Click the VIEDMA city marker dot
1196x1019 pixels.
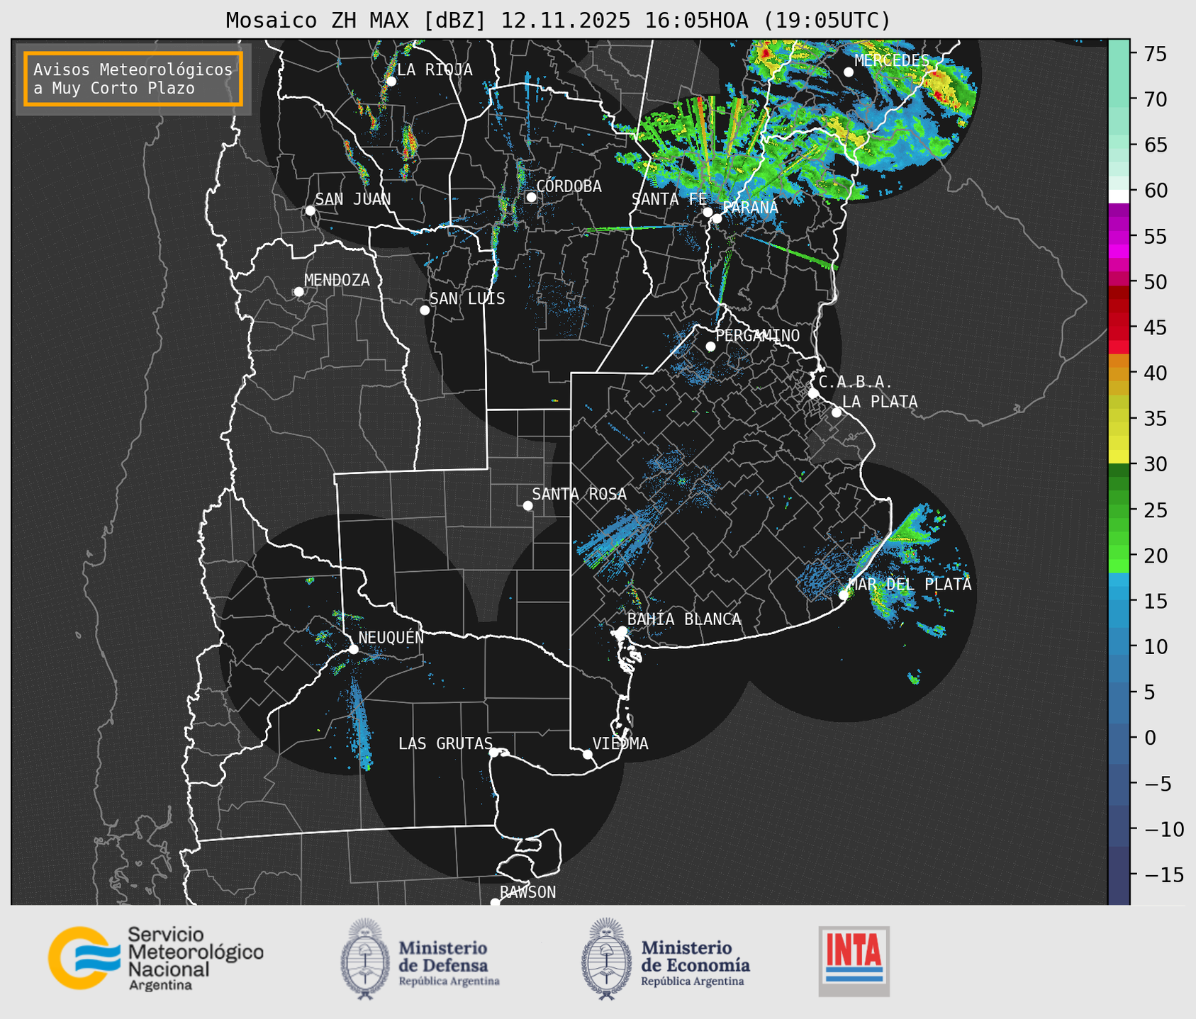(x=587, y=754)
